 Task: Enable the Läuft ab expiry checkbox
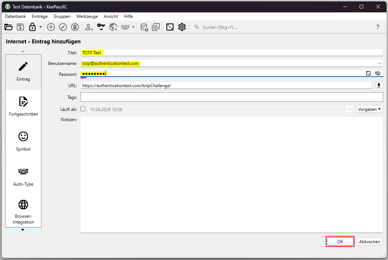pyautogui.click(x=83, y=109)
